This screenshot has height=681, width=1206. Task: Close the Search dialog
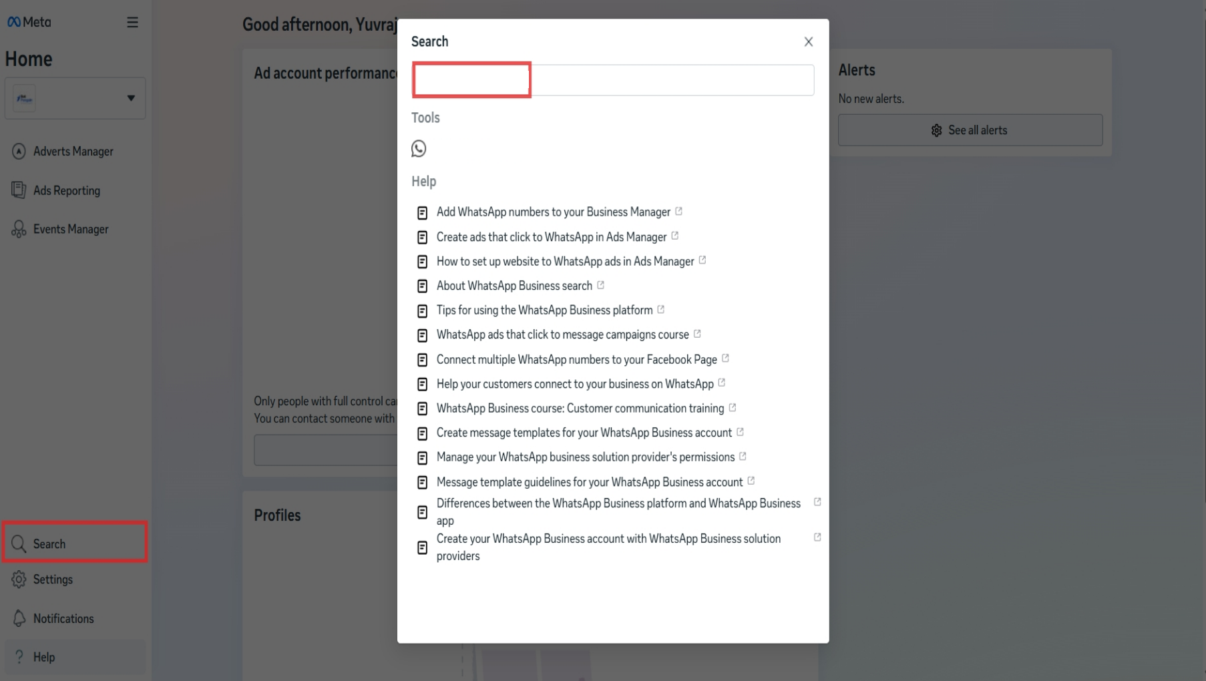coord(808,41)
